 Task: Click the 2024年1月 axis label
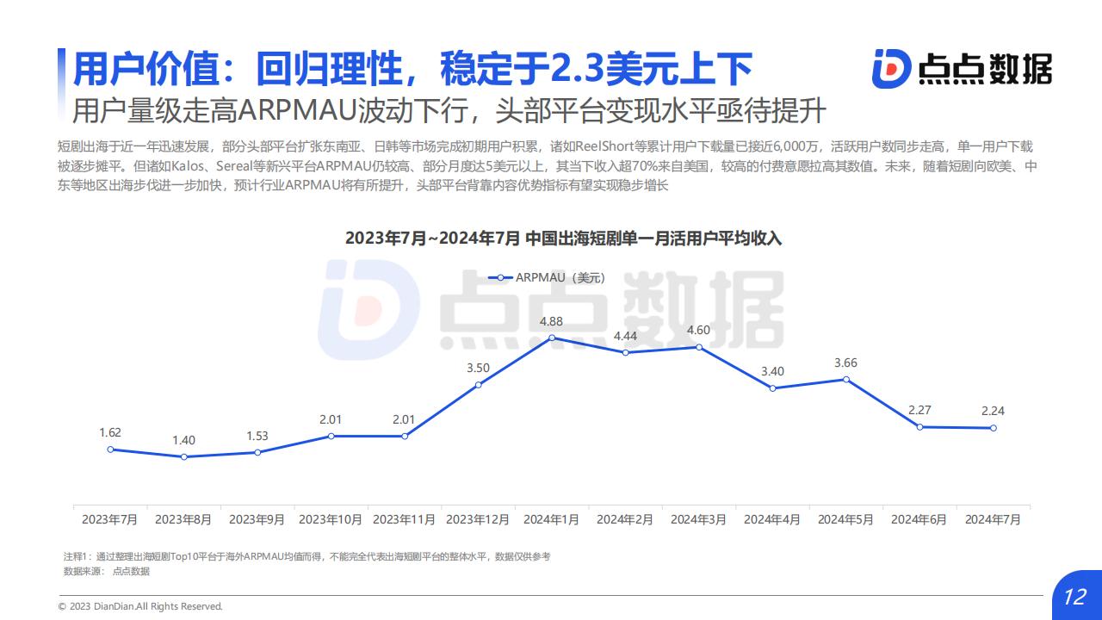pyautogui.click(x=552, y=520)
